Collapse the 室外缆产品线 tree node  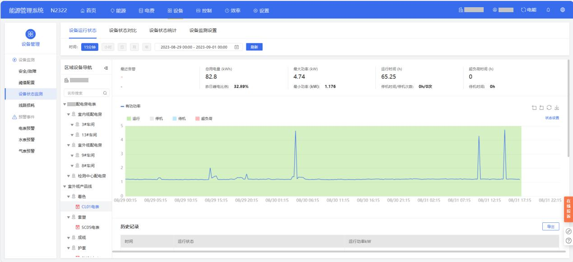(x=64, y=186)
